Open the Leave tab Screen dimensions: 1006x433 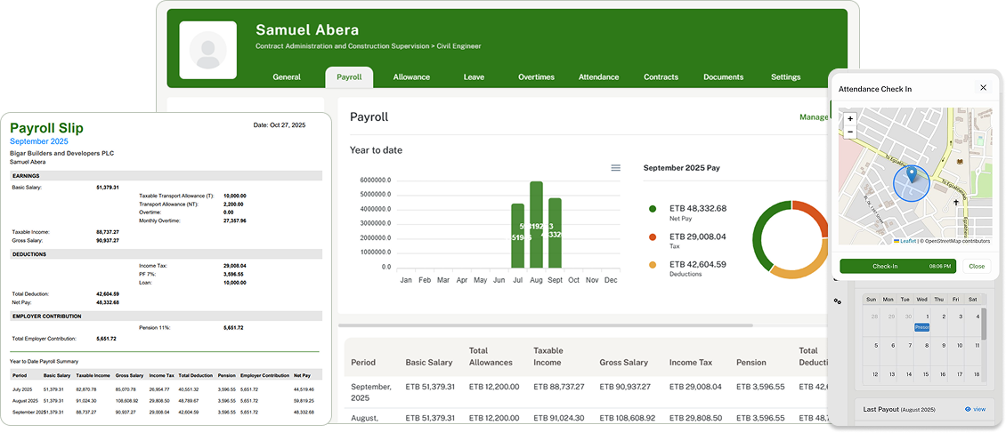click(x=474, y=76)
